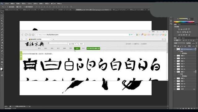198x112 pixels.
Task: Click the long green vector image button
Action: coord(93,48)
